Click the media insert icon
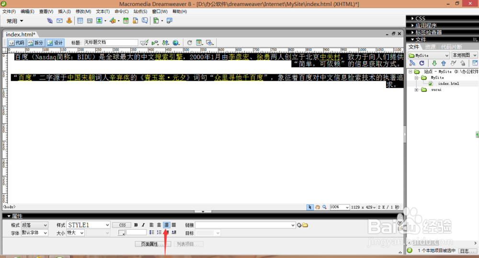 click(113, 21)
